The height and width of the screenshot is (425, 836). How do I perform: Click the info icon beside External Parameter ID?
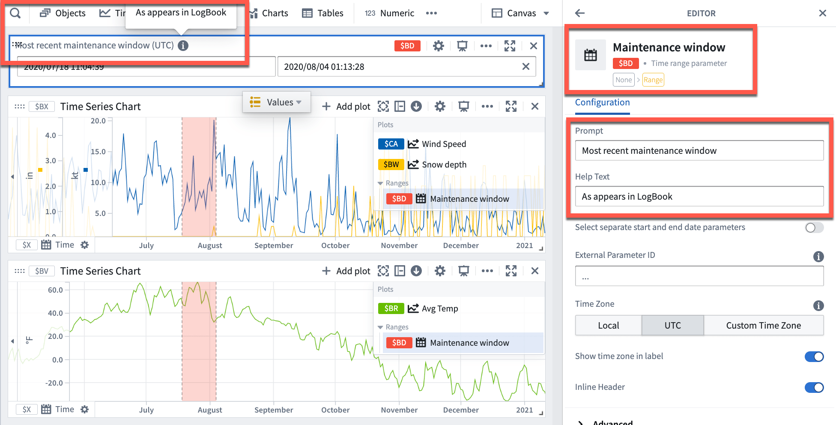coord(818,257)
